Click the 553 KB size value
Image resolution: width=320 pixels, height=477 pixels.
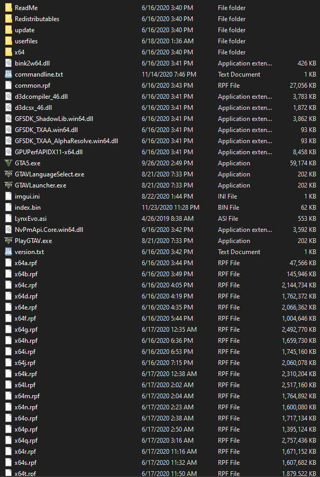click(307, 218)
